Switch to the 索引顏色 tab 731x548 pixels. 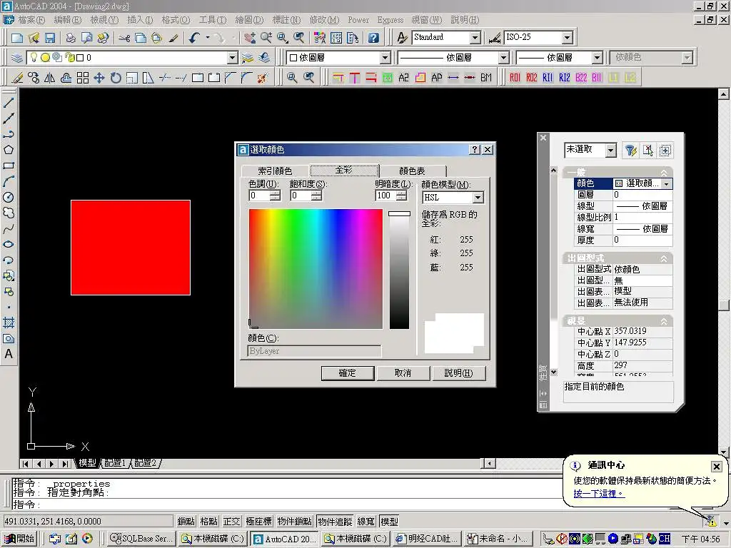coord(275,171)
